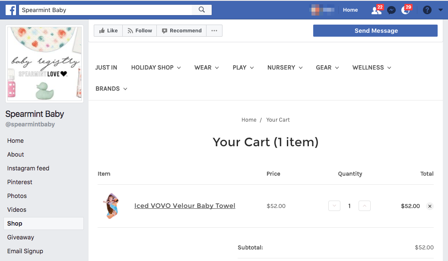448x261 pixels.
Task: Remove the towel from cart with X
Action: 430,206
